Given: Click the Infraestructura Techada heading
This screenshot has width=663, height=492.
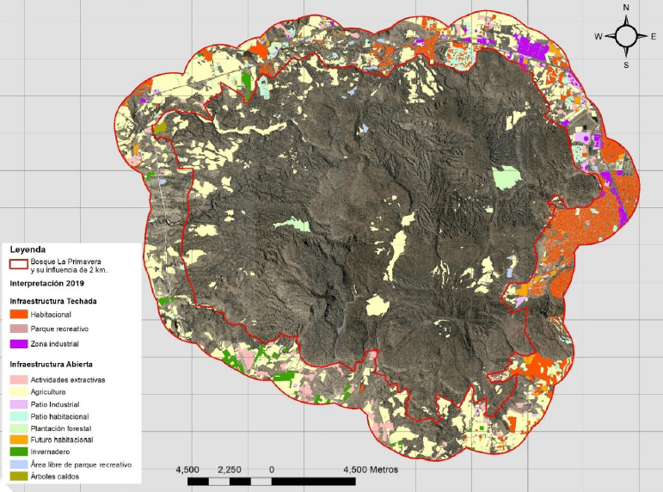Looking at the screenshot, I should (53, 301).
